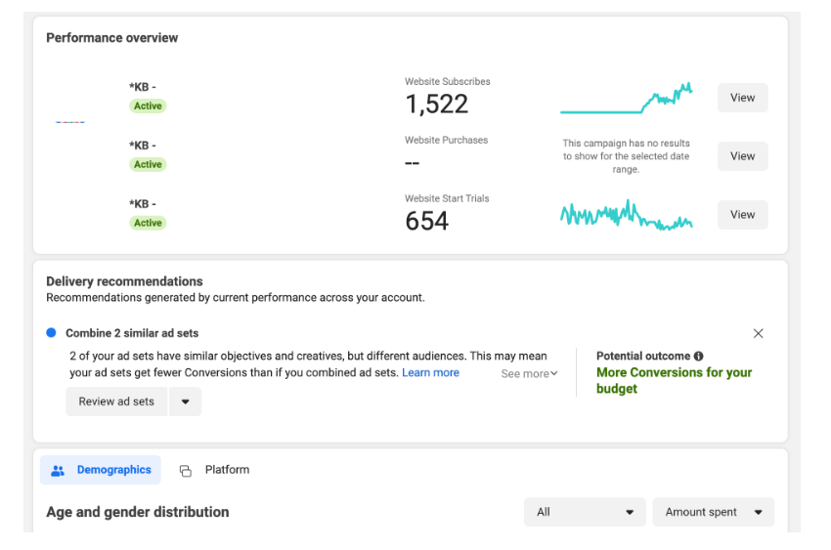Click the no results message for Website Purchases
The height and width of the screenshot is (550, 831).
[x=626, y=156]
